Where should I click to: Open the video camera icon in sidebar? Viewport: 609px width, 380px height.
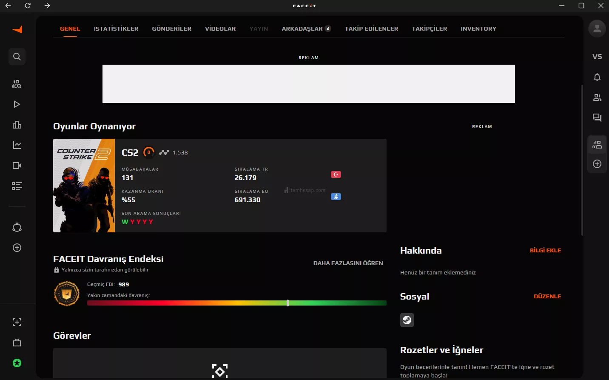(17, 166)
